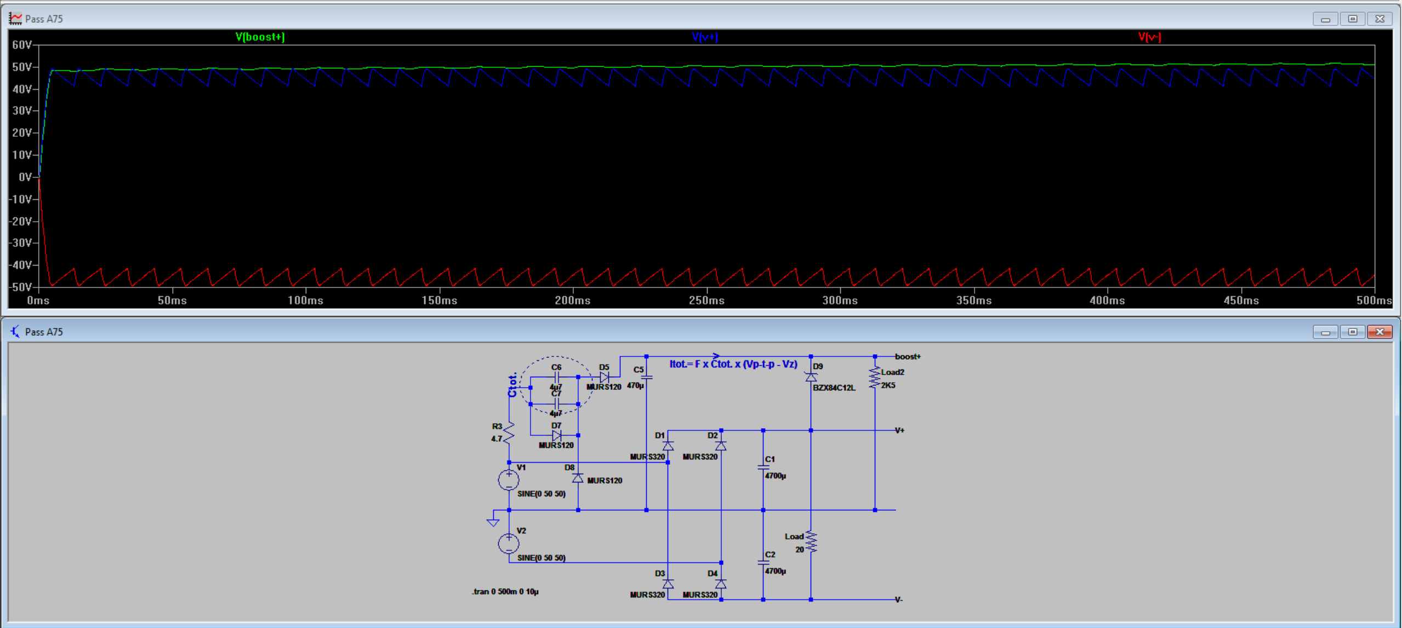This screenshot has width=1402, height=628.
Task: Click the C5 capacitor symbol
Action: (647, 377)
